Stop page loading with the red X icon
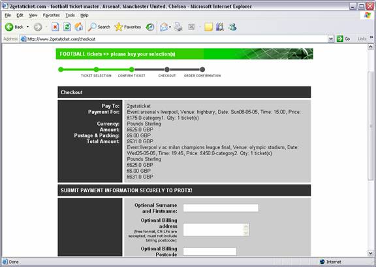376x267 pixels. click(x=55, y=27)
